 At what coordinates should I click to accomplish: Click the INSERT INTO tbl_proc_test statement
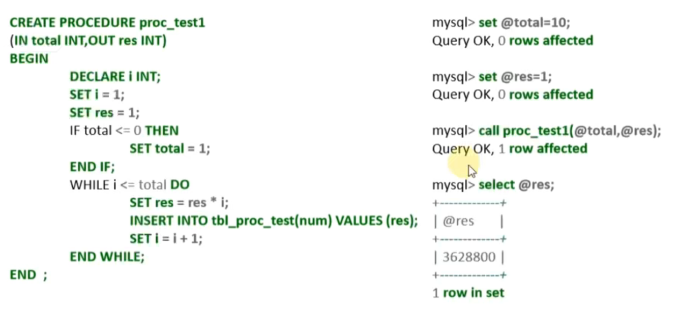[274, 221]
